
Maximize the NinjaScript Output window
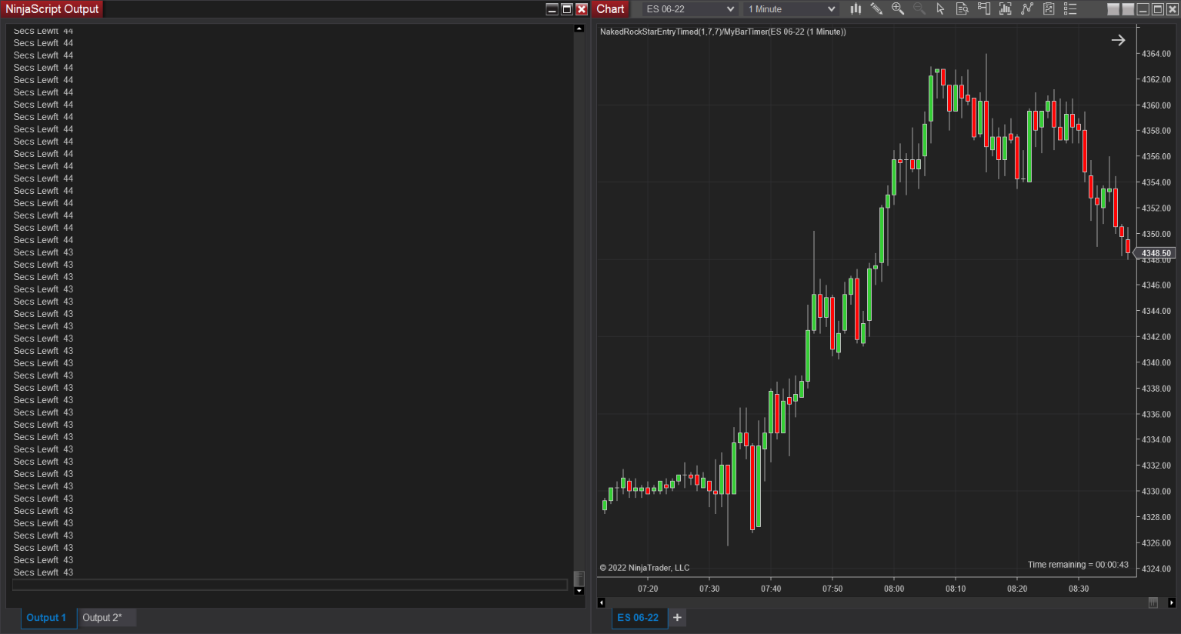[567, 9]
